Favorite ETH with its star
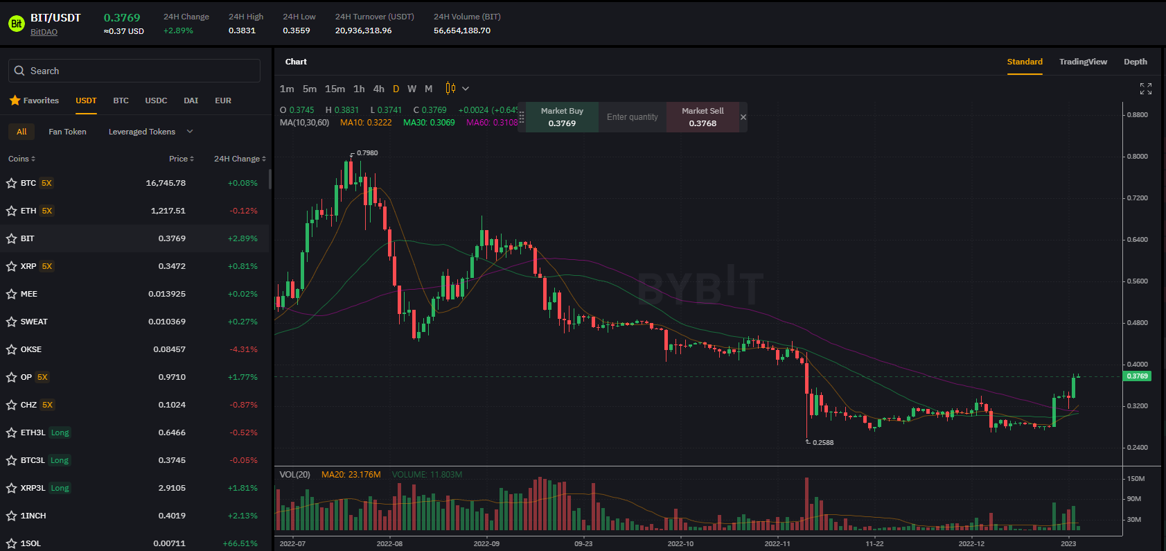1166x551 pixels. (x=11, y=211)
